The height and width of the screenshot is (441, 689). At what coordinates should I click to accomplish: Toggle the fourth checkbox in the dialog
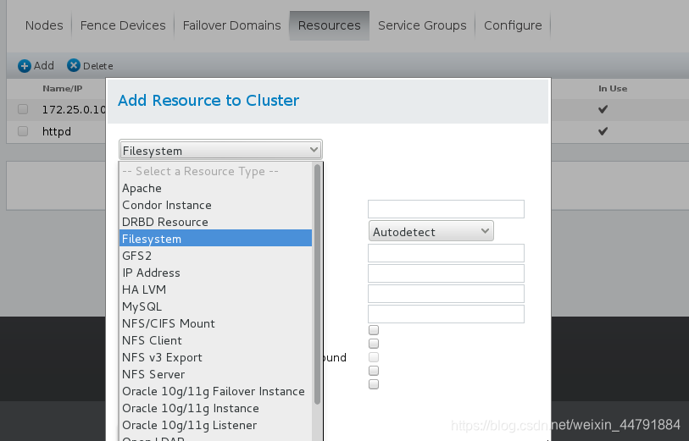374,371
